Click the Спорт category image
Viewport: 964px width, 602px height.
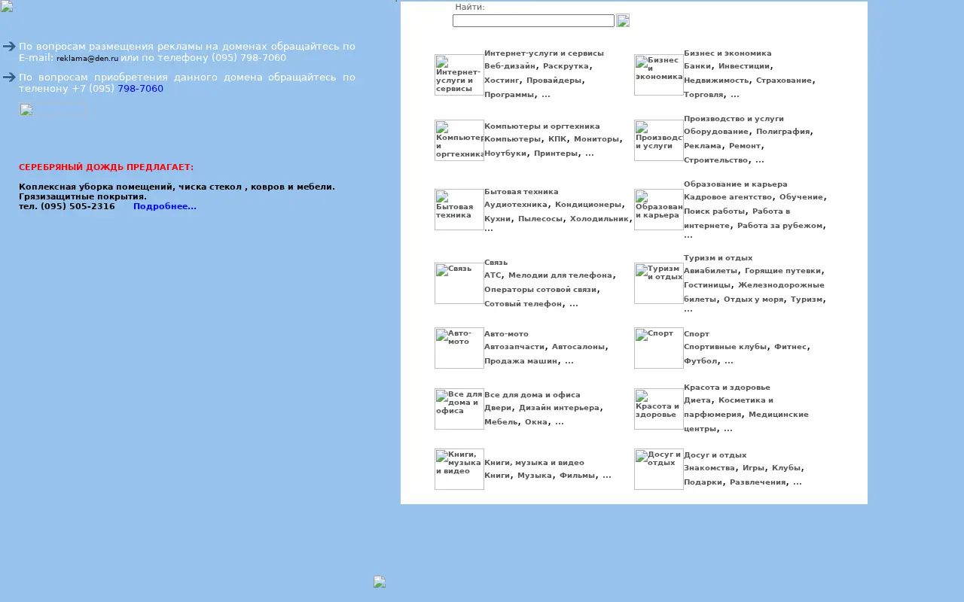click(659, 348)
